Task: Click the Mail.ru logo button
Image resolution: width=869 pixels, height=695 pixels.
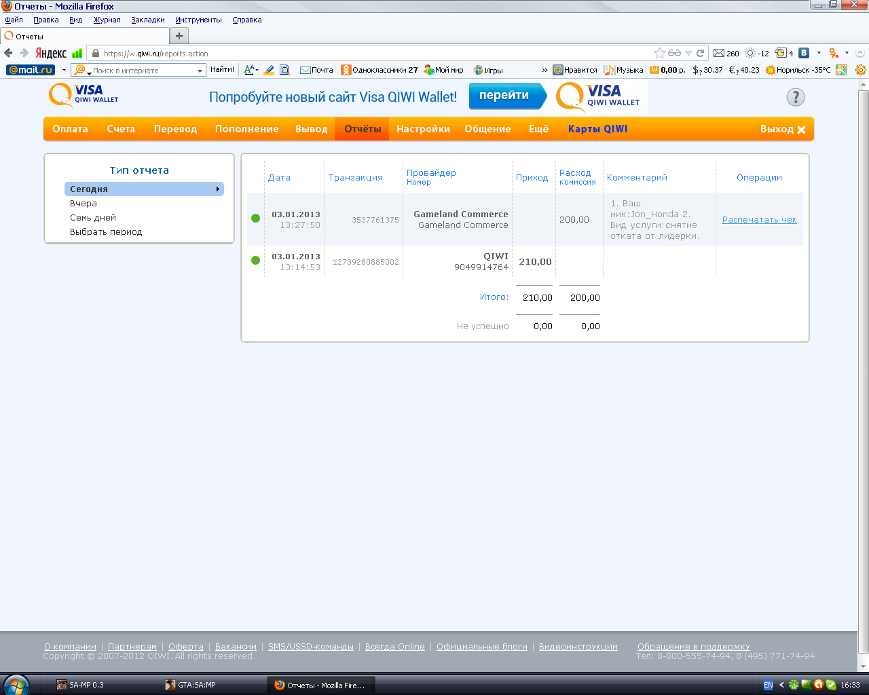Action: point(31,70)
